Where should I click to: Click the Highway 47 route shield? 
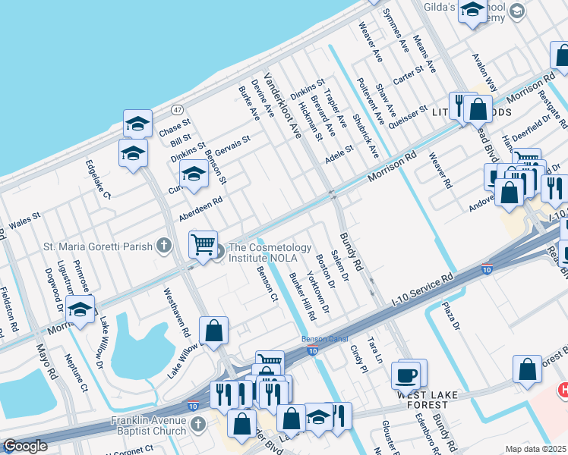(x=177, y=110)
